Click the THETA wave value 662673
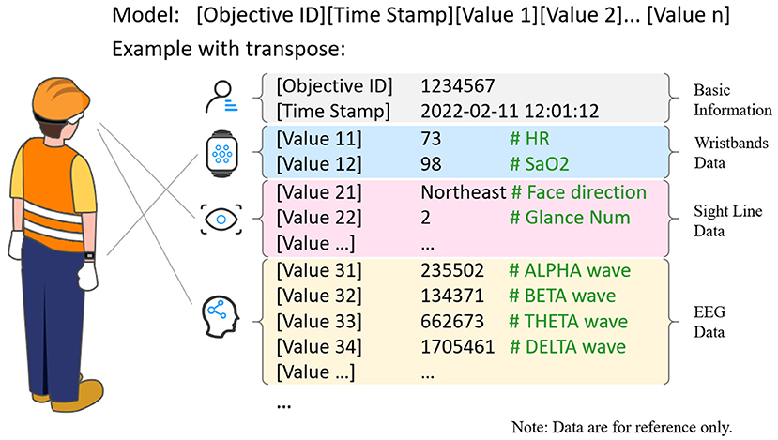Image resolution: width=778 pixels, height=440 pixels. click(x=452, y=322)
